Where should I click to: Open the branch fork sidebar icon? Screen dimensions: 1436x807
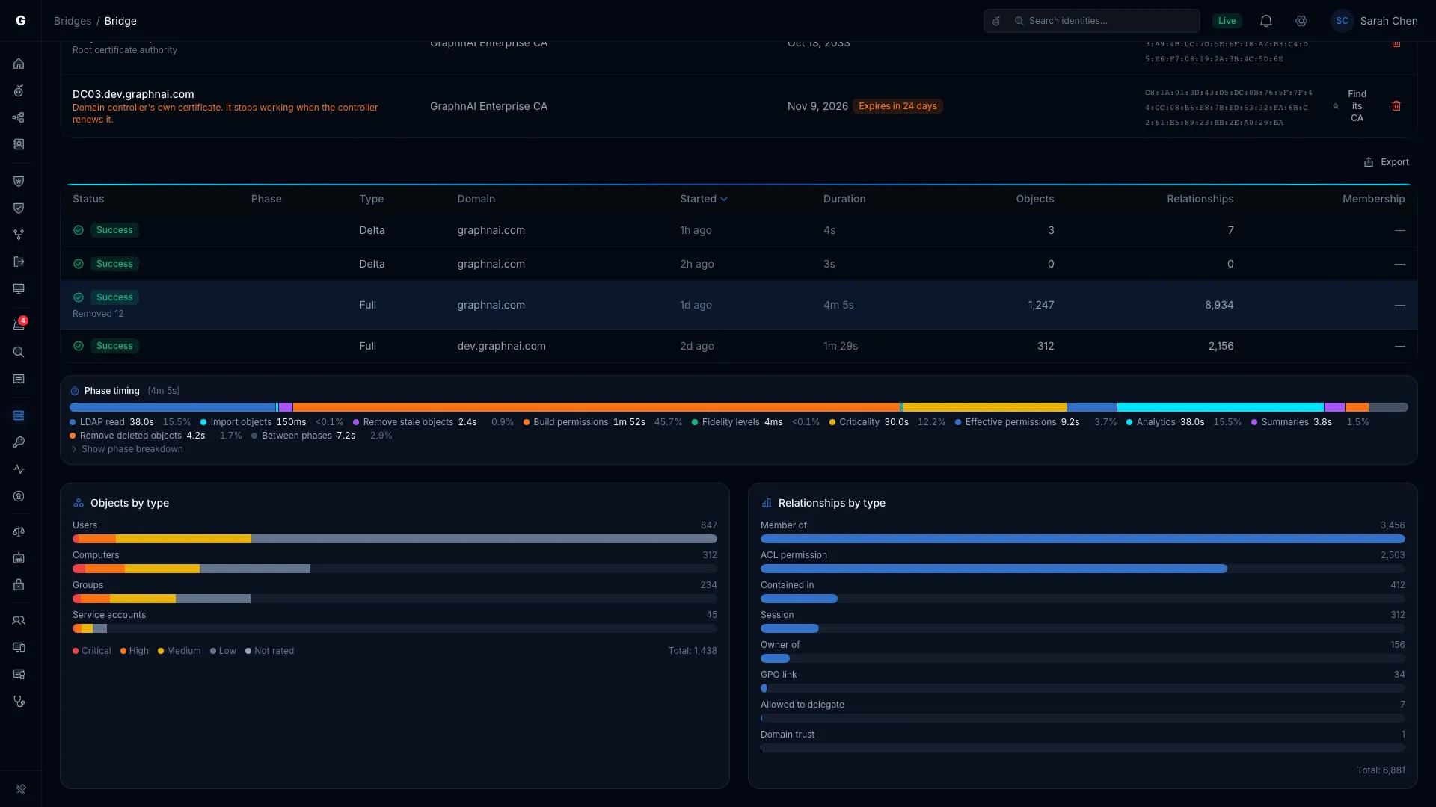click(19, 235)
